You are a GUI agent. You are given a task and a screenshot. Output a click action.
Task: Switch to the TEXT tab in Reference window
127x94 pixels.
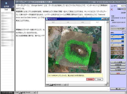point(53,22)
